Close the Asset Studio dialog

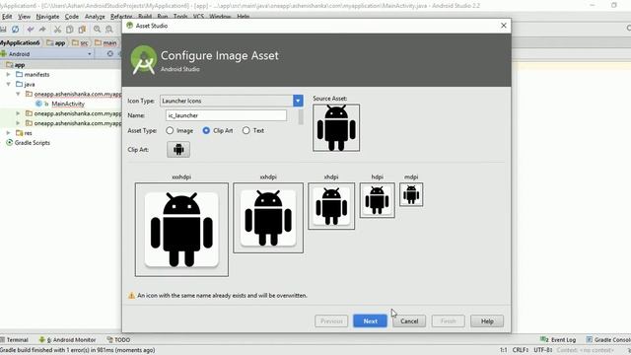(504, 26)
